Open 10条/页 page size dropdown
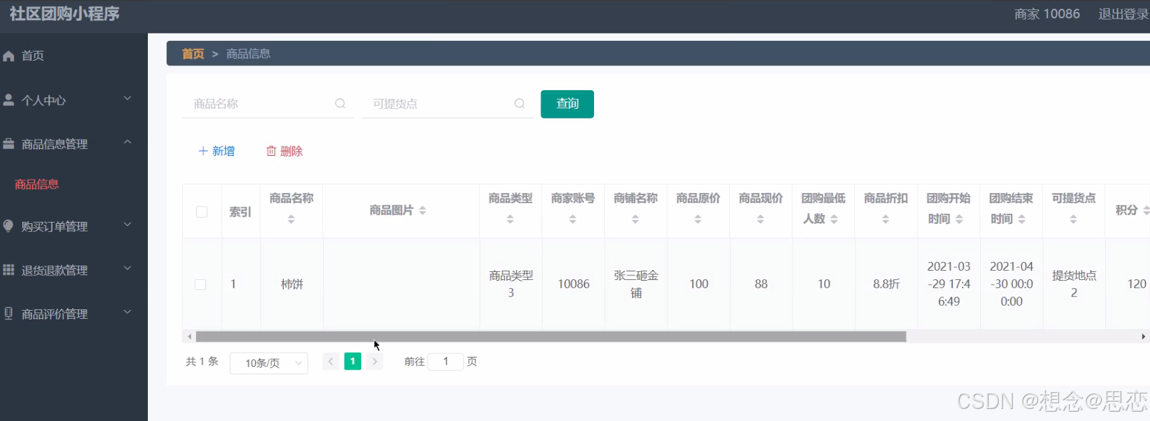The width and height of the screenshot is (1150, 421). tap(269, 363)
